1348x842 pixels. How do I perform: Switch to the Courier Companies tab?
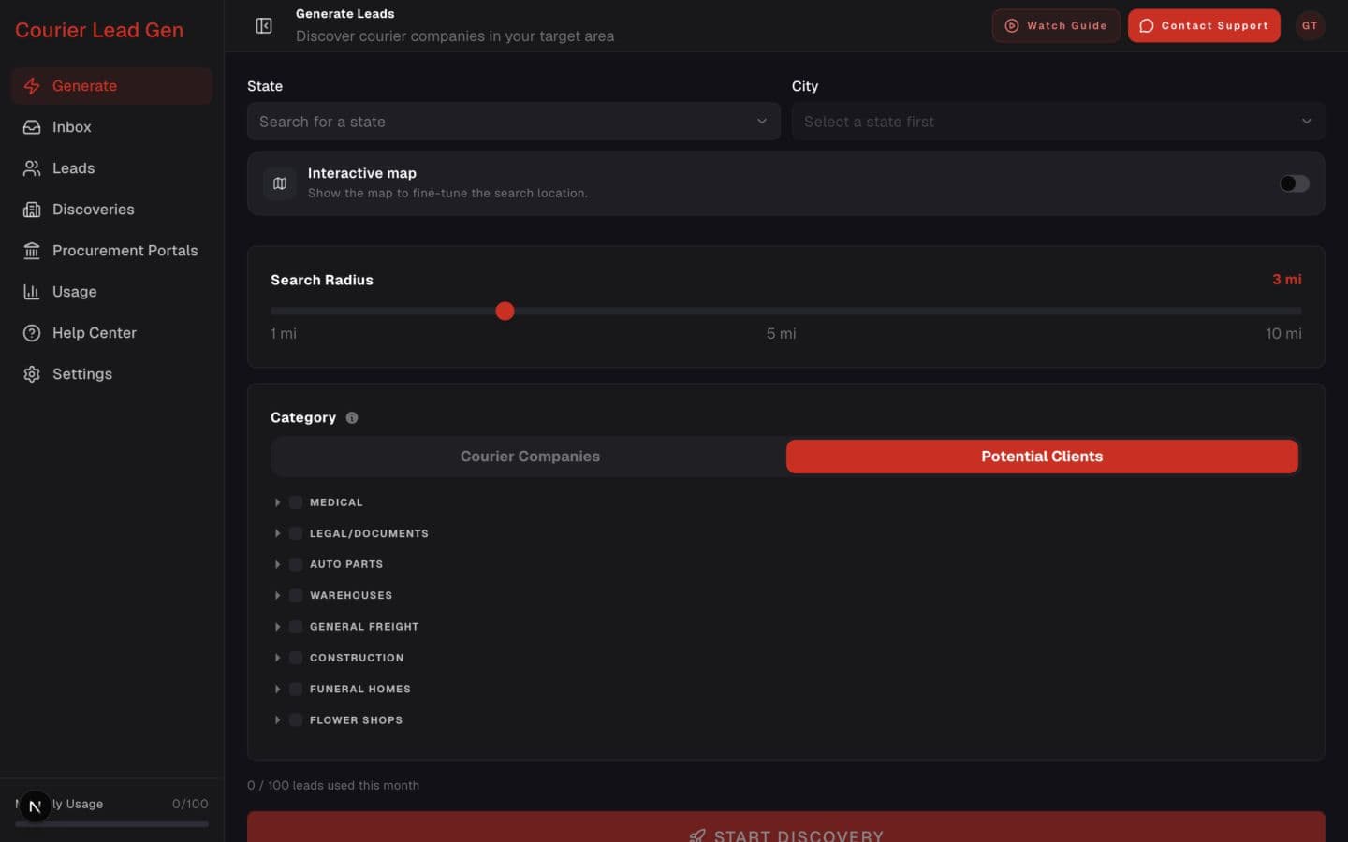pyautogui.click(x=530, y=457)
